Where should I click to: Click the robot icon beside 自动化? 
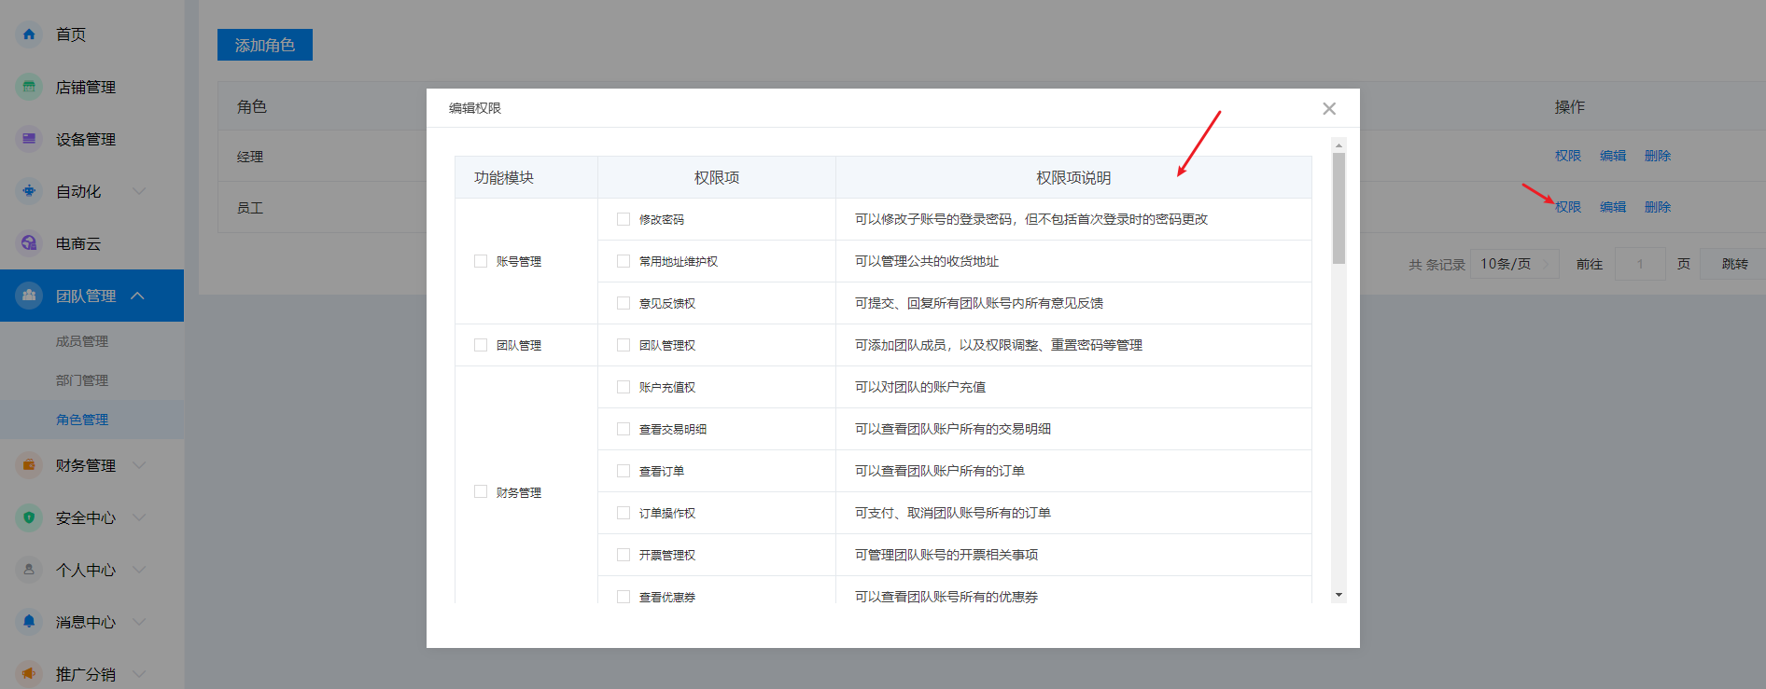[29, 191]
